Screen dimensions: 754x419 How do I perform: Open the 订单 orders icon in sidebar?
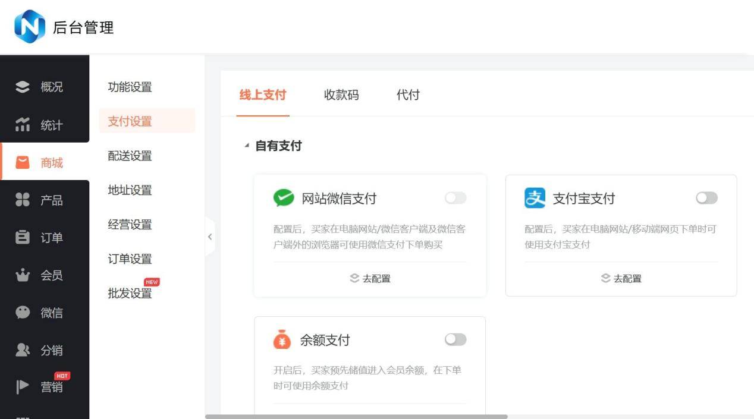point(23,238)
